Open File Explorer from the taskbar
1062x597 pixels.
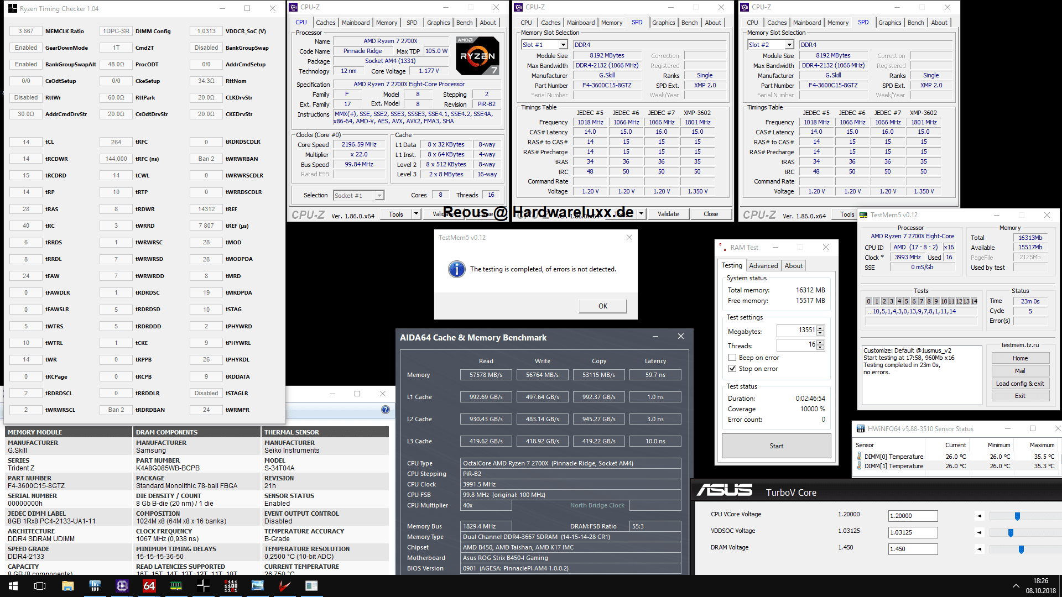(x=67, y=586)
